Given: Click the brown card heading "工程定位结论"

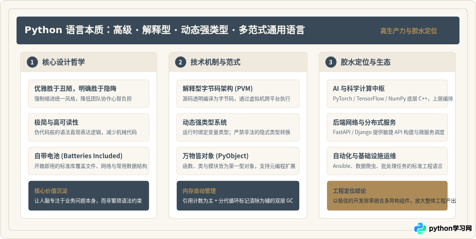Looking at the screenshot, I should [350, 191].
